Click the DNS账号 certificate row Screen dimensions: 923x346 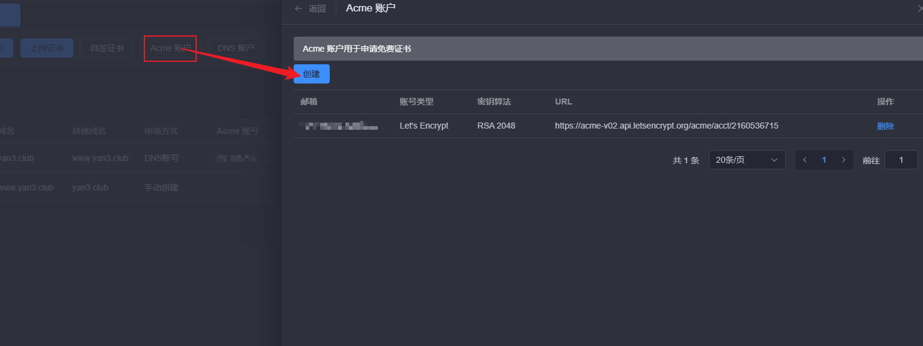click(x=161, y=159)
